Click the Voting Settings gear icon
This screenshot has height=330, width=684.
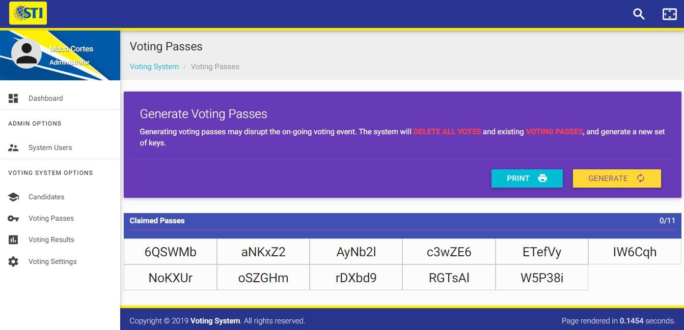13,261
